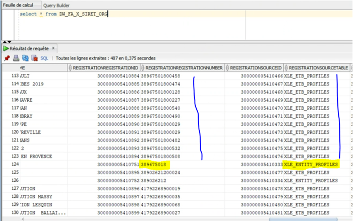Click the delete row icon
Screen dimensions: 353x221
point(34,58)
